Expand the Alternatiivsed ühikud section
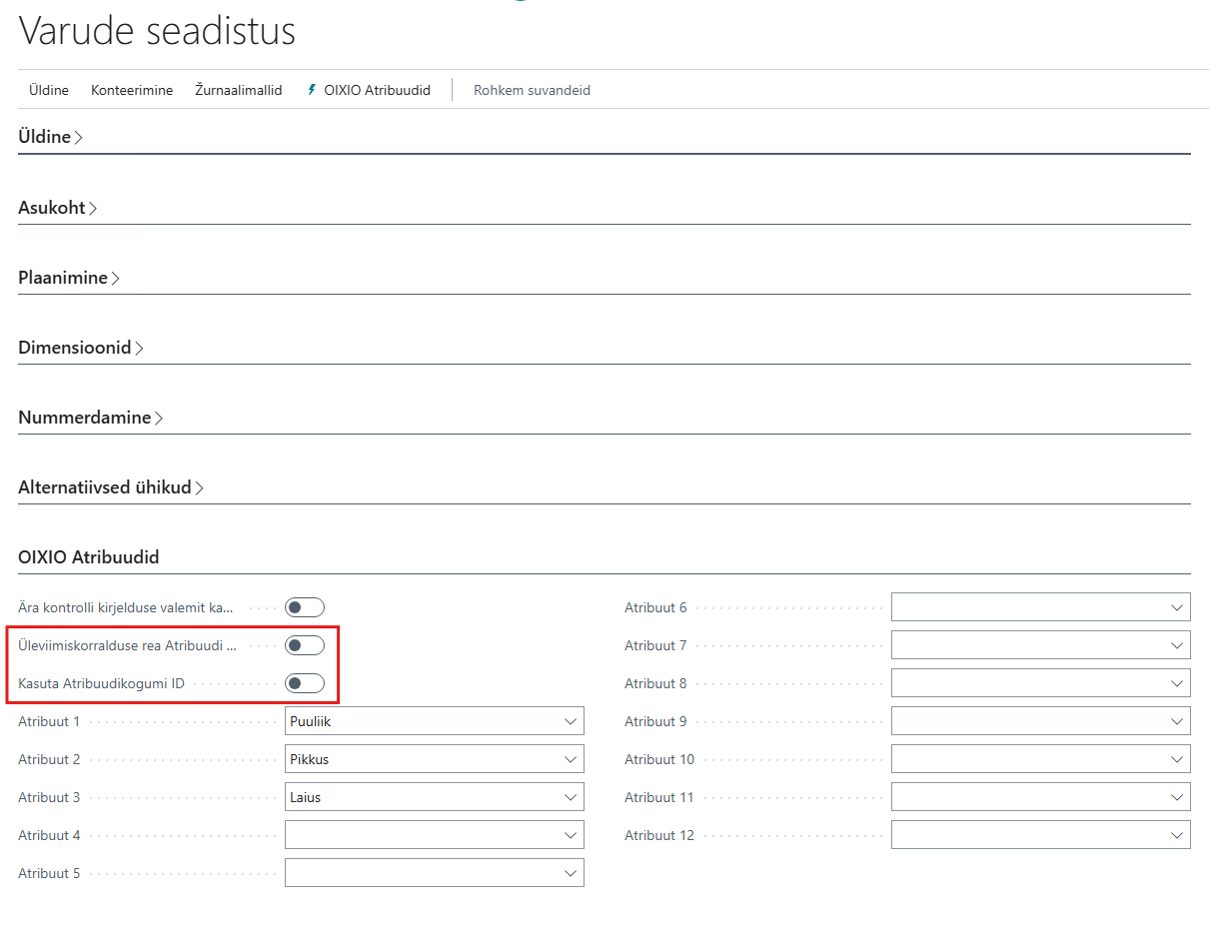 (110, 487)
